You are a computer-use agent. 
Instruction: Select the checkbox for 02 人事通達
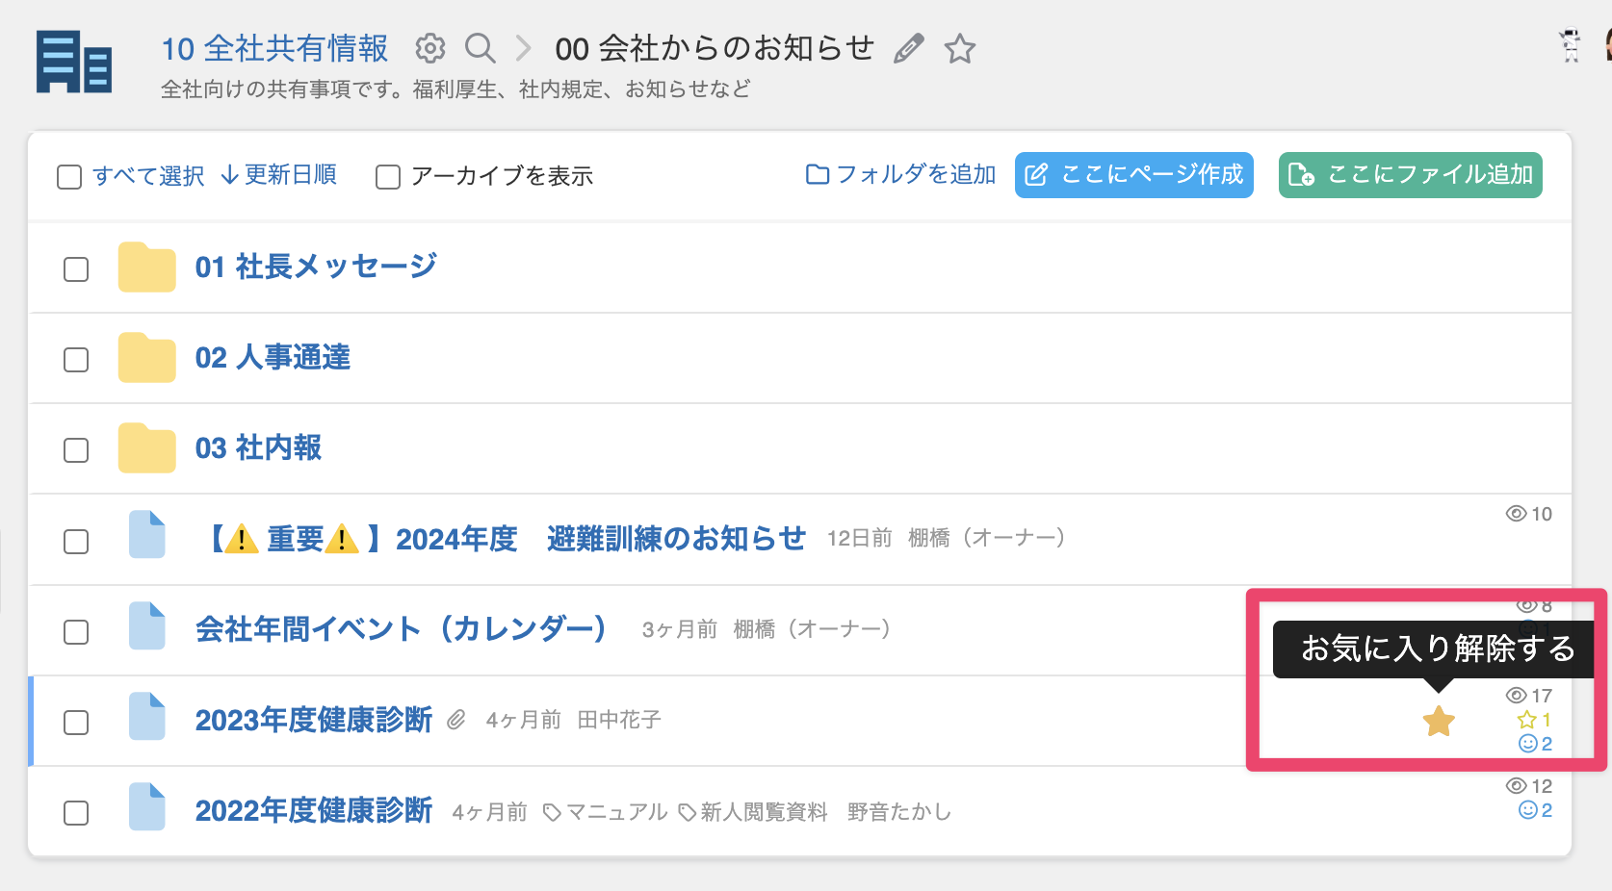tap(76, 360)
